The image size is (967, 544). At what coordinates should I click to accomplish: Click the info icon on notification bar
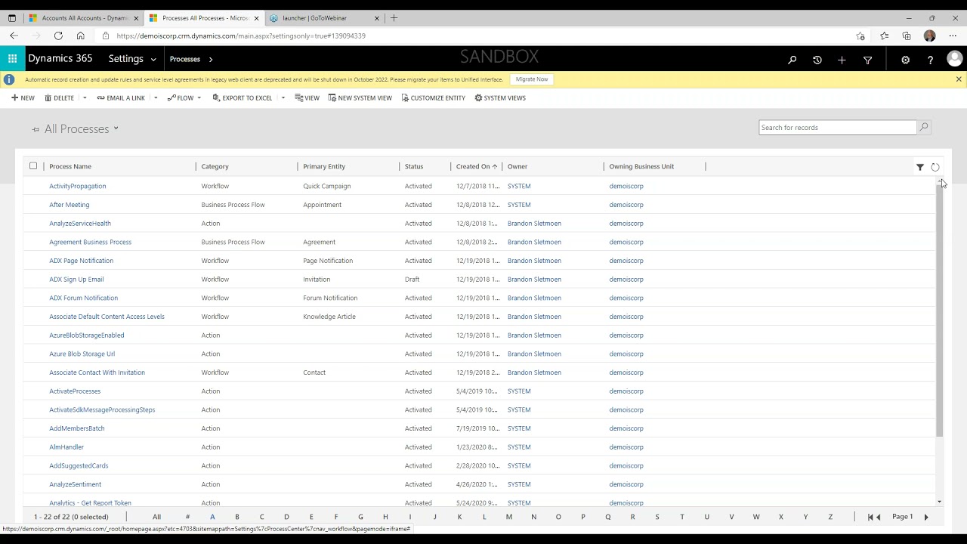[10, 79]
